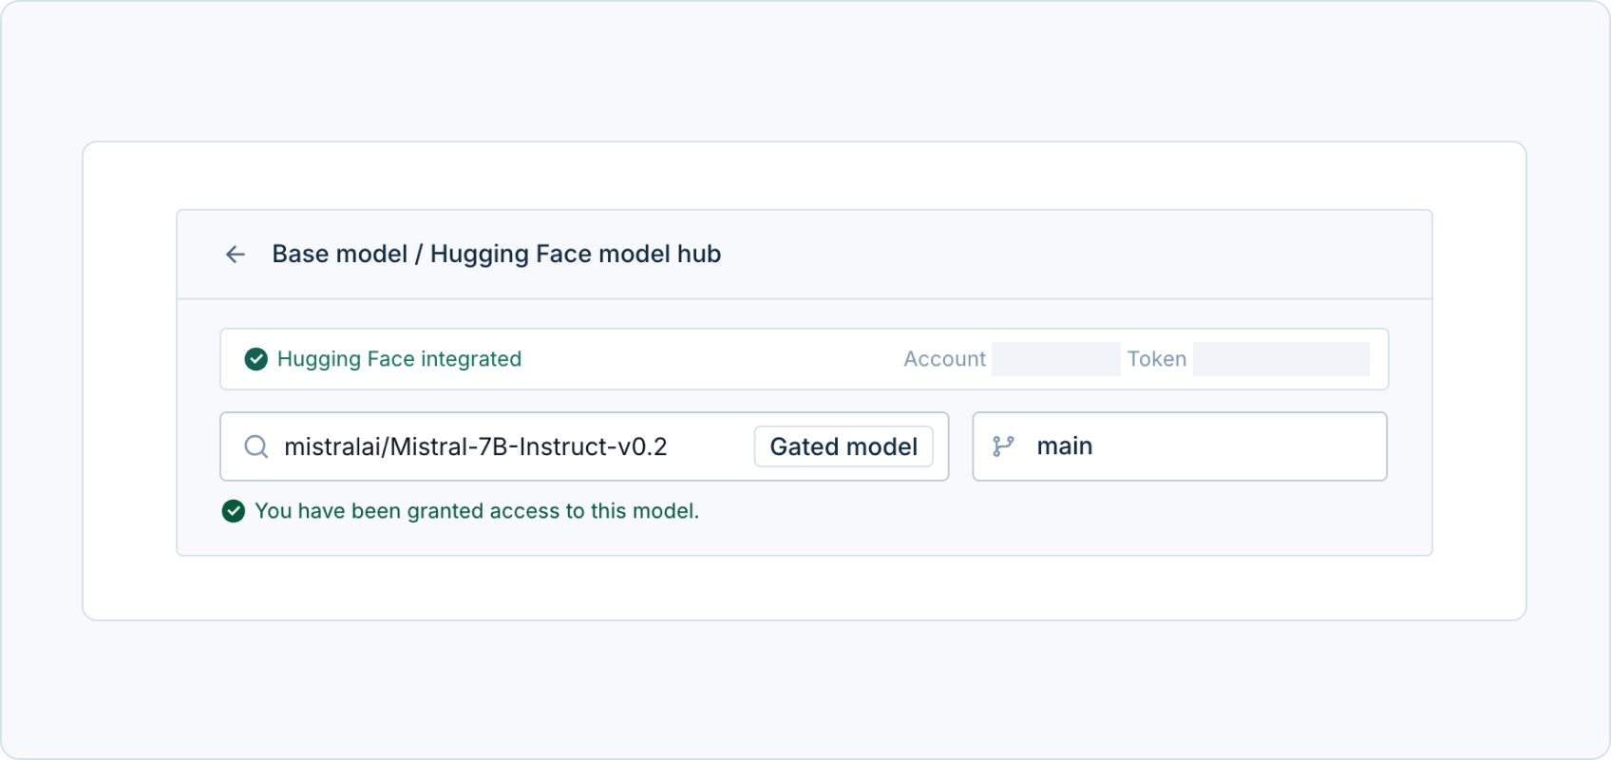Click the Base model breadcrumb title
Image resolution: width=1611 pixels, height=760 pixels.
pyautogui.click(x=339, y=254)
